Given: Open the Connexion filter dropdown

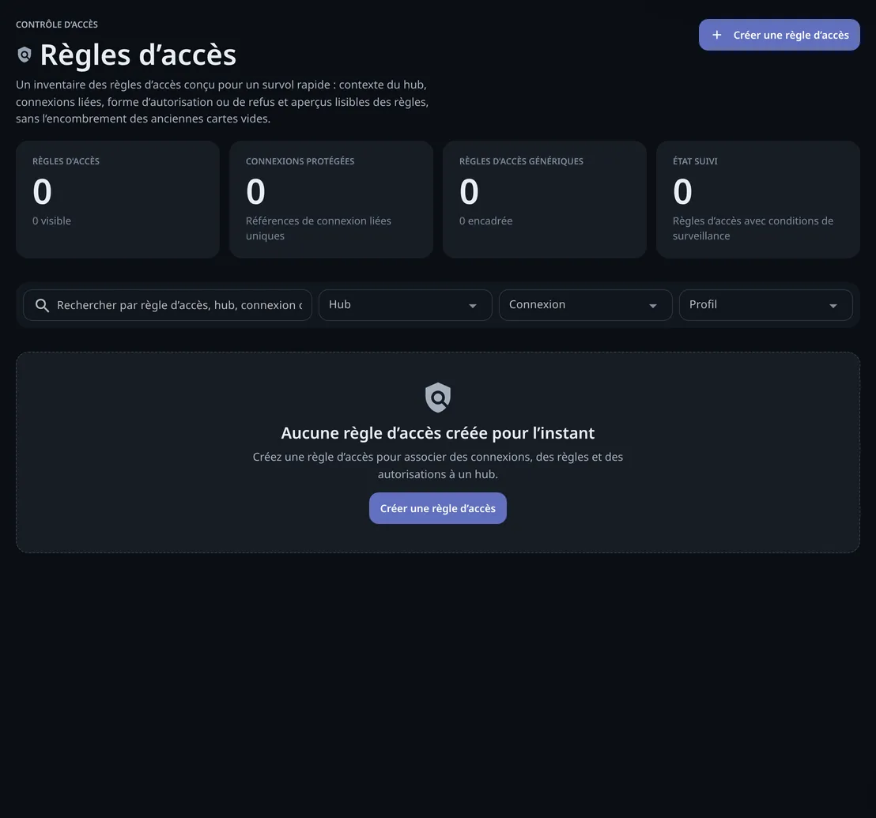Looking at the screenshot, I should click(x=586, y=305).
